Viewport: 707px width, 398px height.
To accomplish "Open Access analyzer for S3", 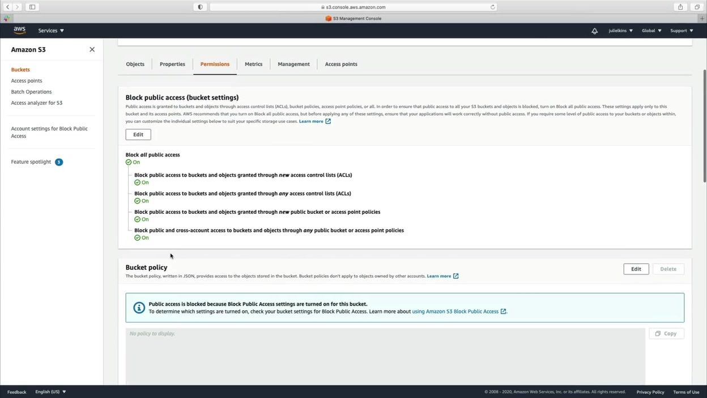I will pos(37,103).
